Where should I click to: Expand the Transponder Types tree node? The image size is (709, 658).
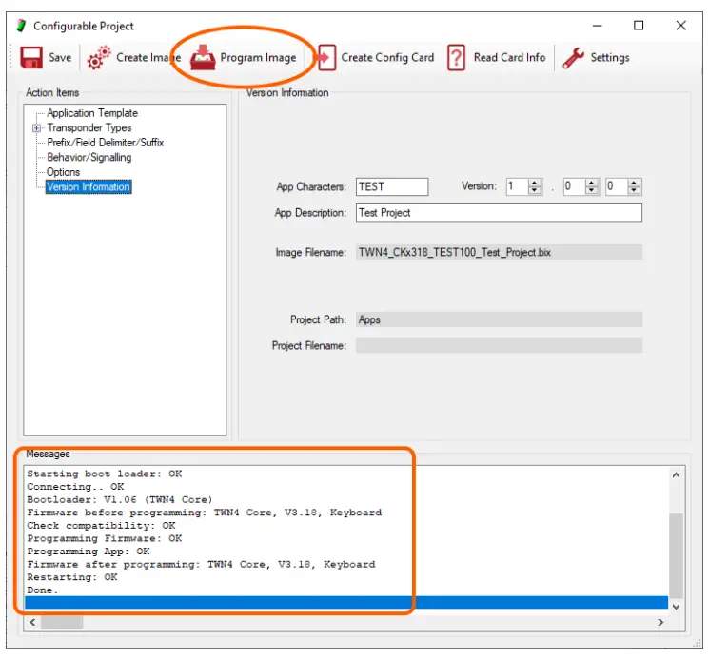point(36,128)
